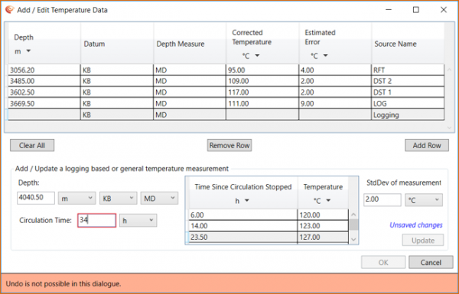Close the temperature data dialog
The height and width of the screenshot is (294, 459).
tap(444, 10)
